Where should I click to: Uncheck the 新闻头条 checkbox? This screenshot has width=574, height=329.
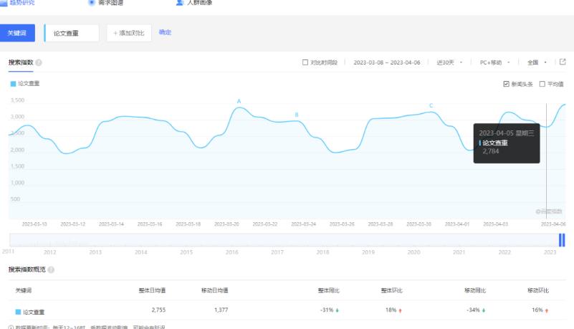[507, 84]
